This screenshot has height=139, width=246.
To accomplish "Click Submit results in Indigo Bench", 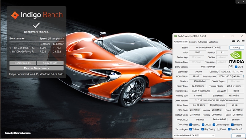I will click(22, 63).
